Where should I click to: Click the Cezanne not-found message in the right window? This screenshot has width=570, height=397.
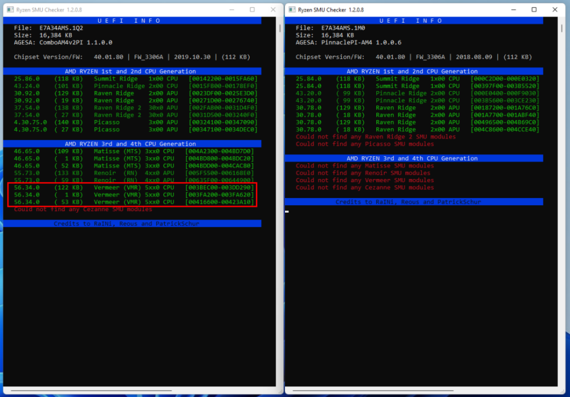pos(365,188)
